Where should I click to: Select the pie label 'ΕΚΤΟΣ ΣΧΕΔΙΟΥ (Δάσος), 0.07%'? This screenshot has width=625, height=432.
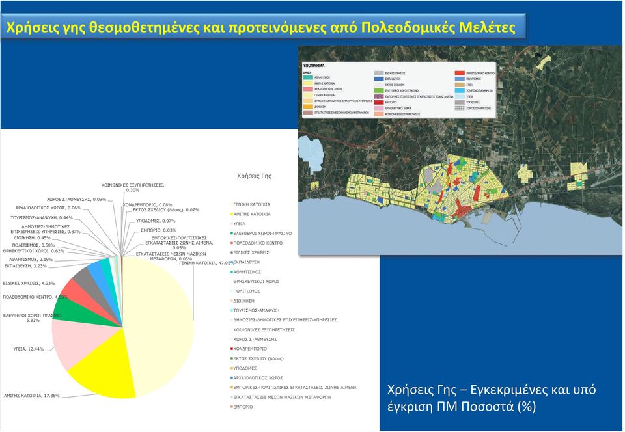(x=166, y=210)
